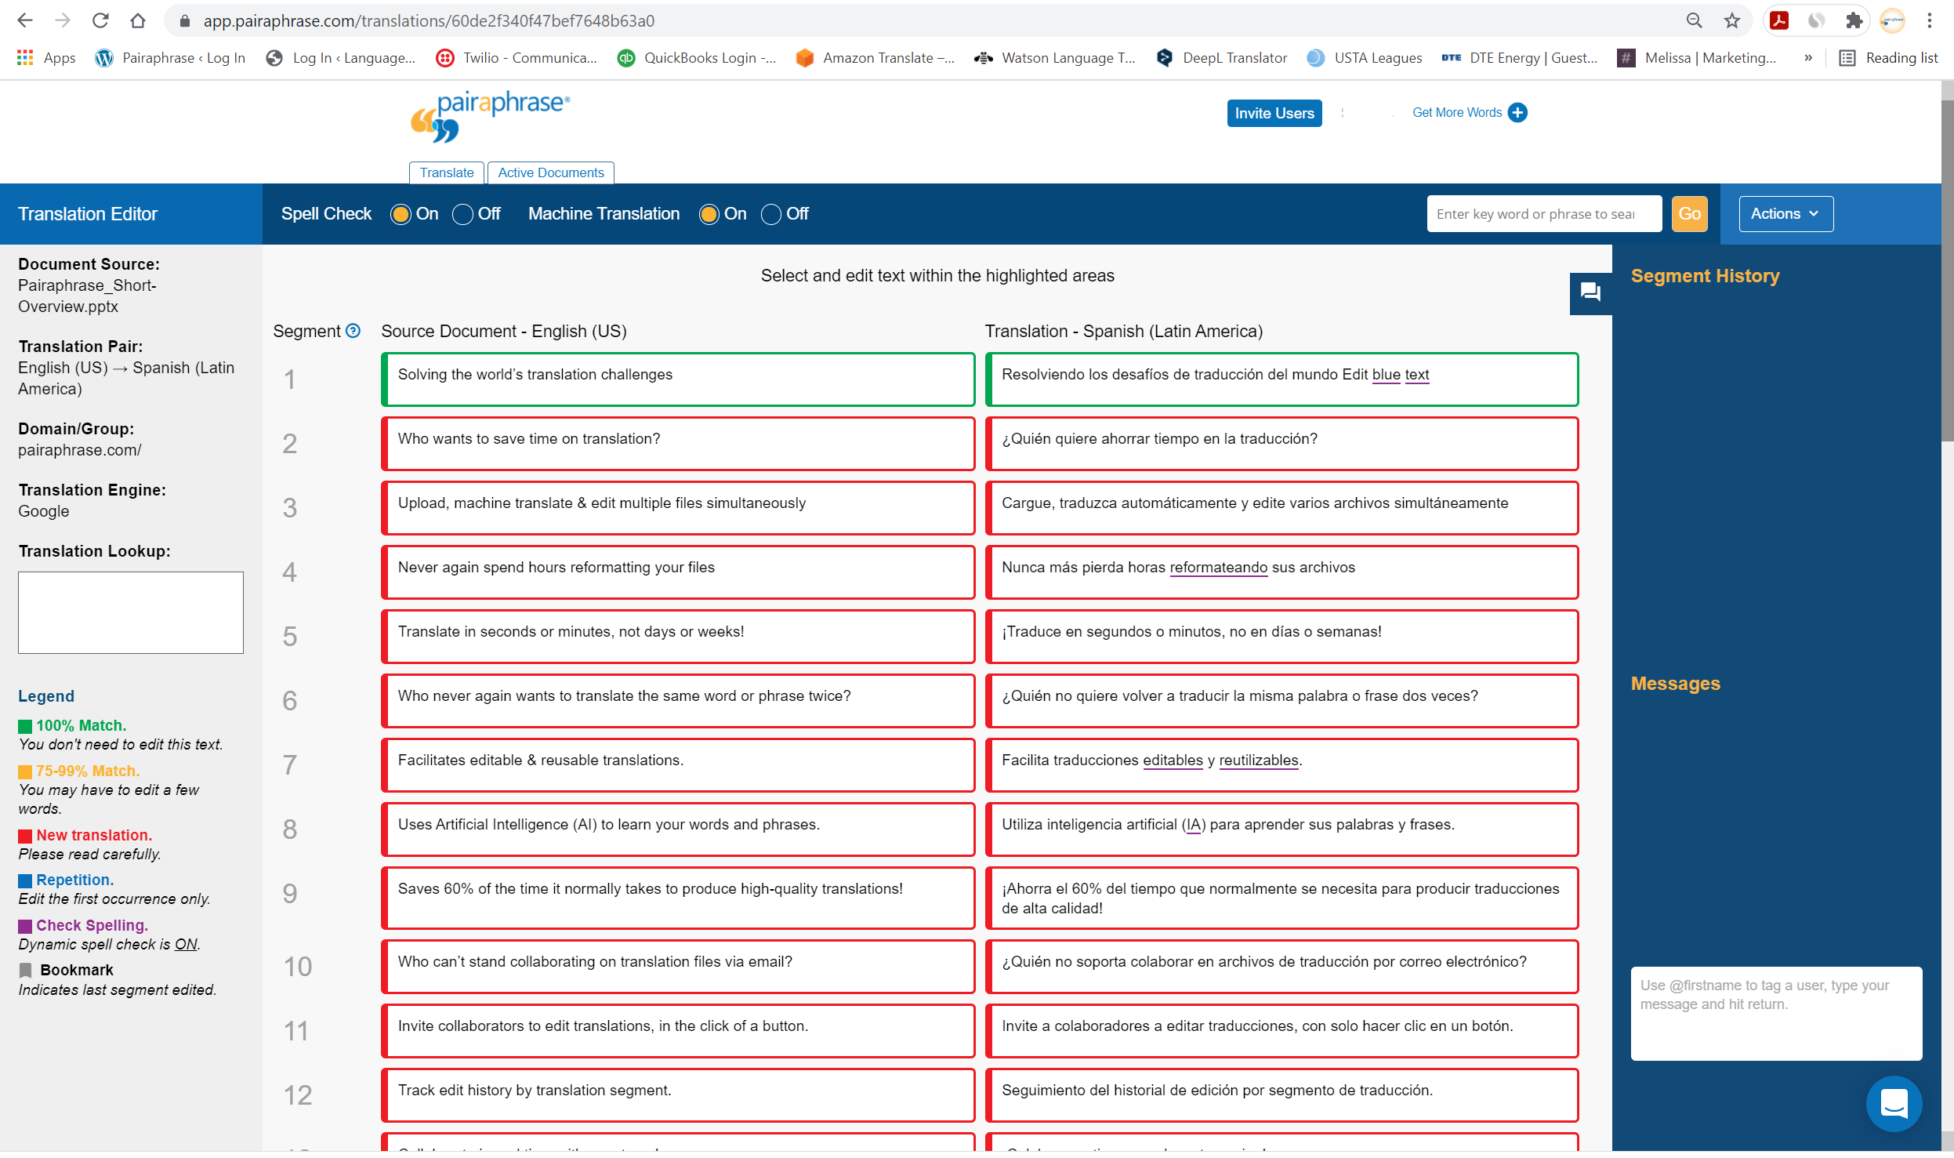Open Melissa Marketing bookmark
This screenshot has width=1954, height=1158.
[x=1697, y=58]
